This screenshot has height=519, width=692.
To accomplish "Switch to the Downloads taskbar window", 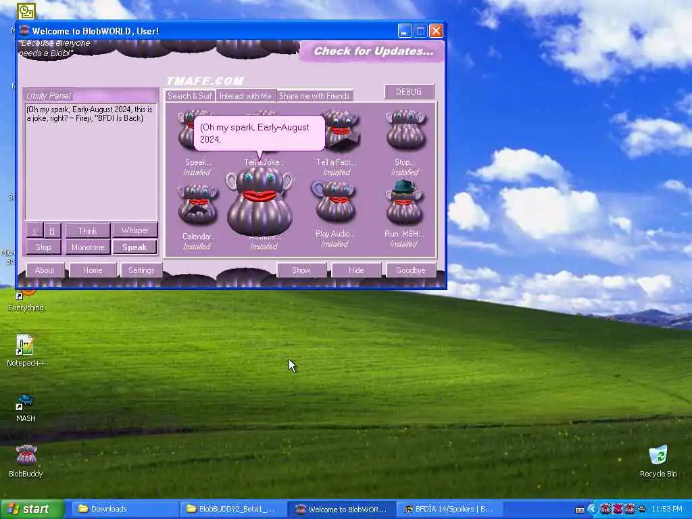I will tap(124, 509).
